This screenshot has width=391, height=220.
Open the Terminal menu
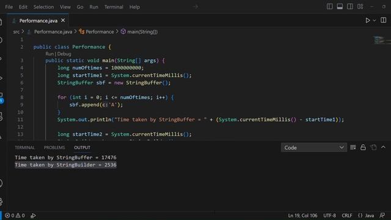coord(114,7)
